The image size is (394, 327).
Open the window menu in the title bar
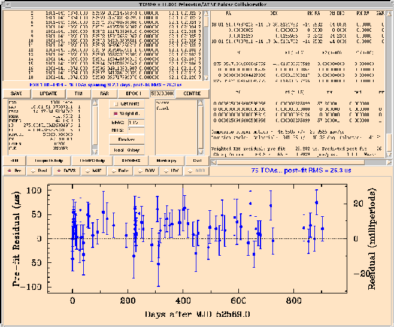point(8,5)
